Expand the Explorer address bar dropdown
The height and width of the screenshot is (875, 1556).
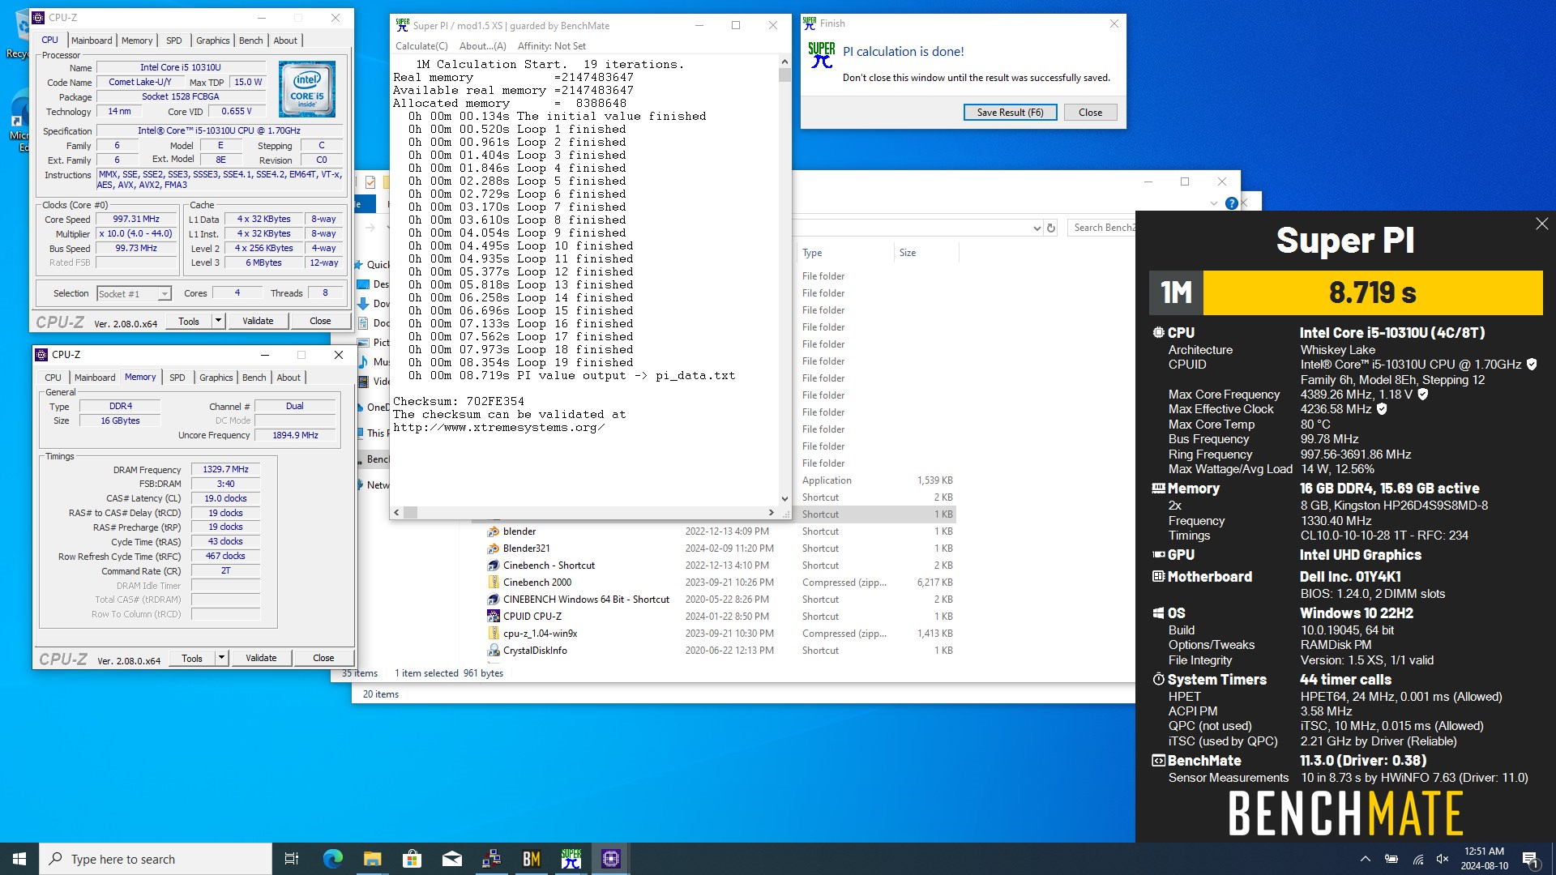(1037, 228)
